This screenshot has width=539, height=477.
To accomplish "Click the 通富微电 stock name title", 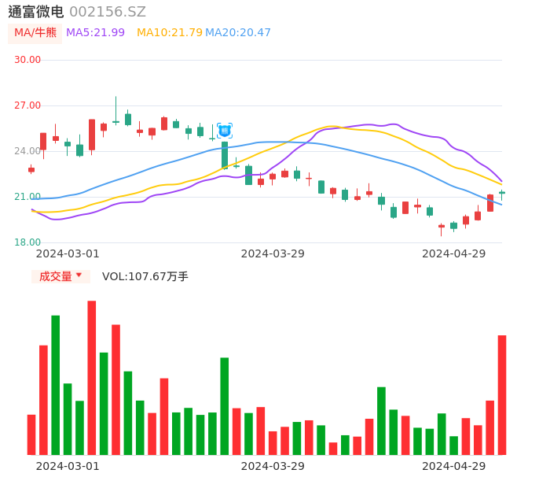I will [x=35, y=12].
